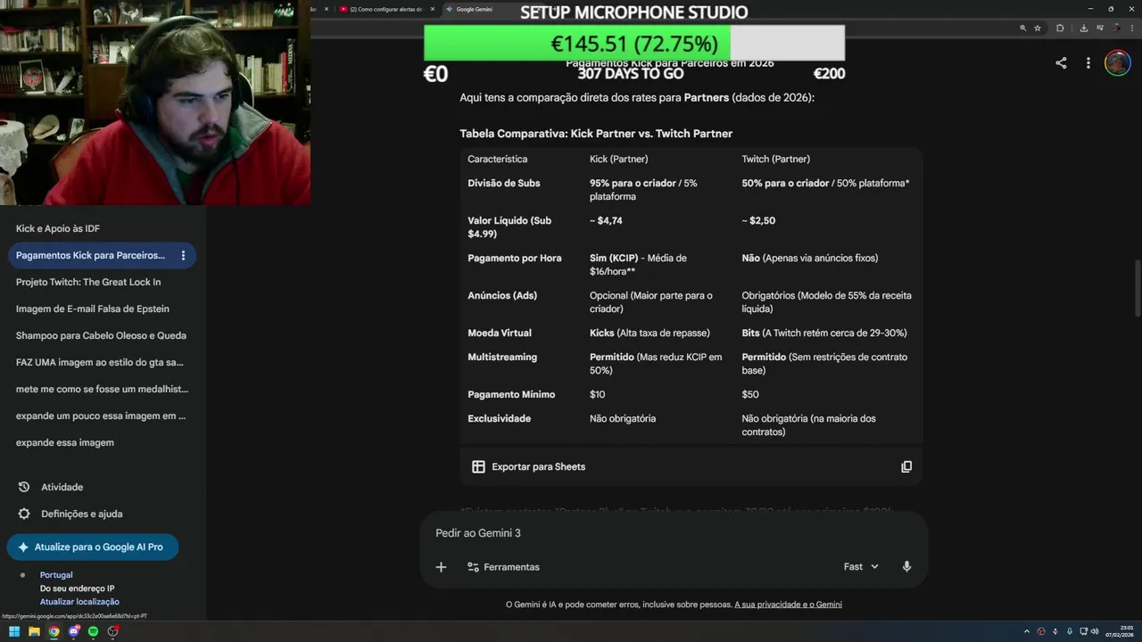Click 'Exclusividade' row label
The image size is (1142, 642).
tap(499, 418)
